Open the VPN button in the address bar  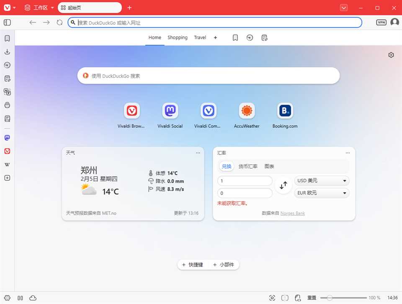(381, 23)
